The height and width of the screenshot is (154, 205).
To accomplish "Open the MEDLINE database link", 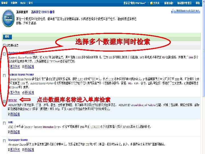I will click(13, 100).
